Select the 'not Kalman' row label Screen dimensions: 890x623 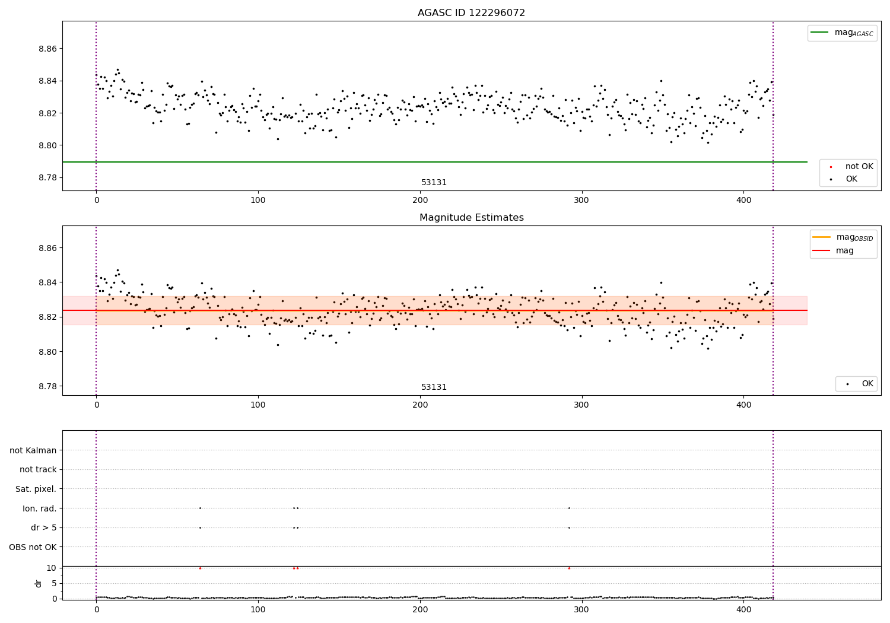[33, 450]
